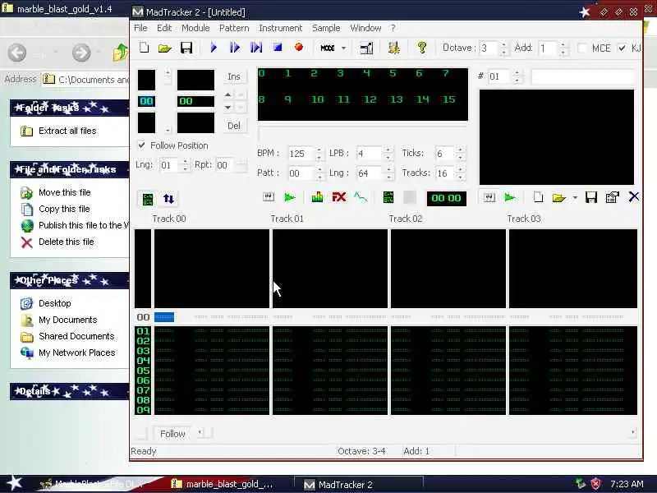Image resolution: width=657 pixels, height=493 pixels.
Task: Click the MODE toolbar button
Action: (x=328, y=48)
